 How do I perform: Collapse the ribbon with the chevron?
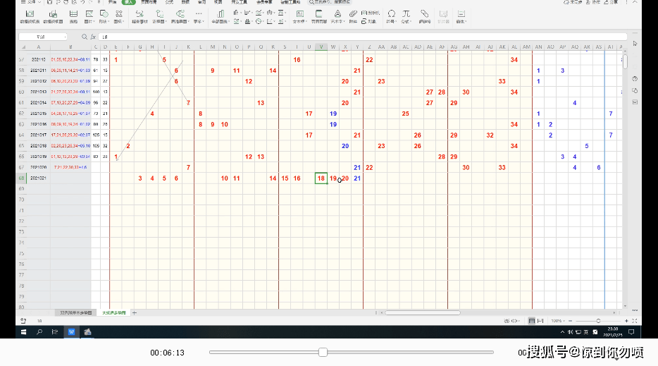[635, 2]
